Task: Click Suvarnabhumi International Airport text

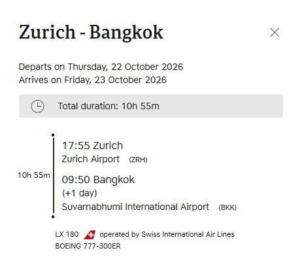Action: pos(135,207)
